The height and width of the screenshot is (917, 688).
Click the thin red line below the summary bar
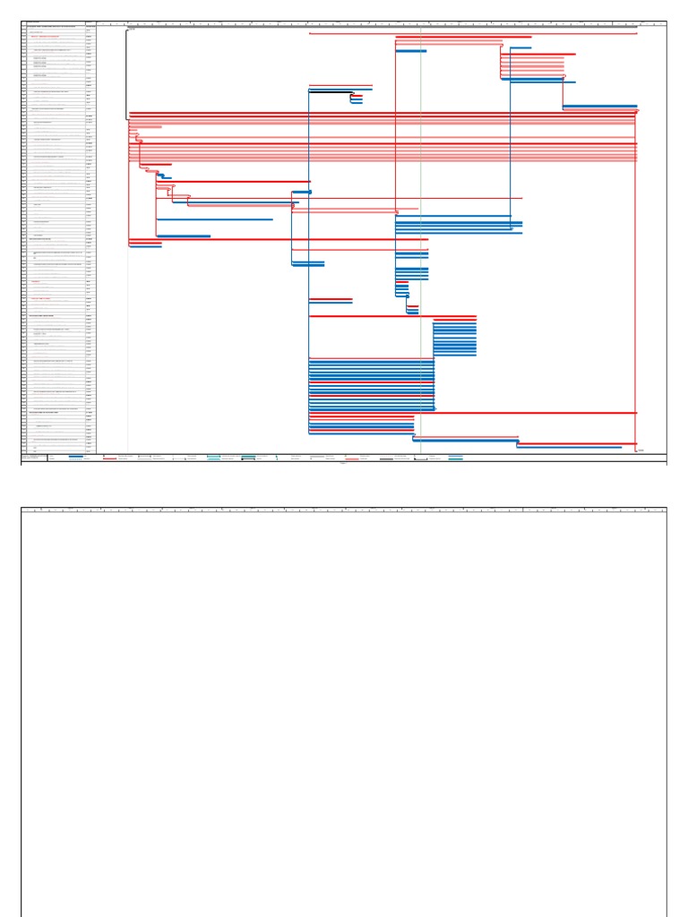pos(473,34)
